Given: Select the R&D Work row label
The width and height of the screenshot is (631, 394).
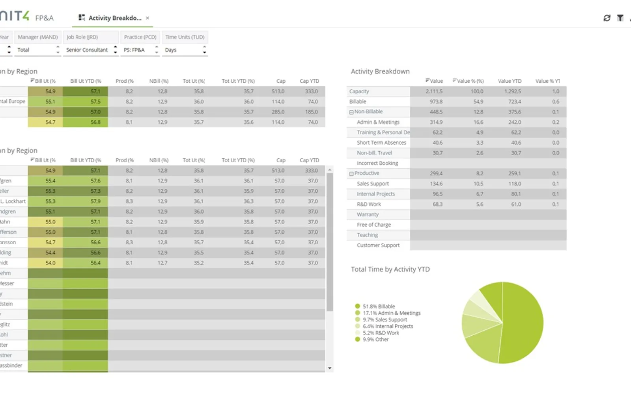Looking at the screenshot, I should 369,204.
